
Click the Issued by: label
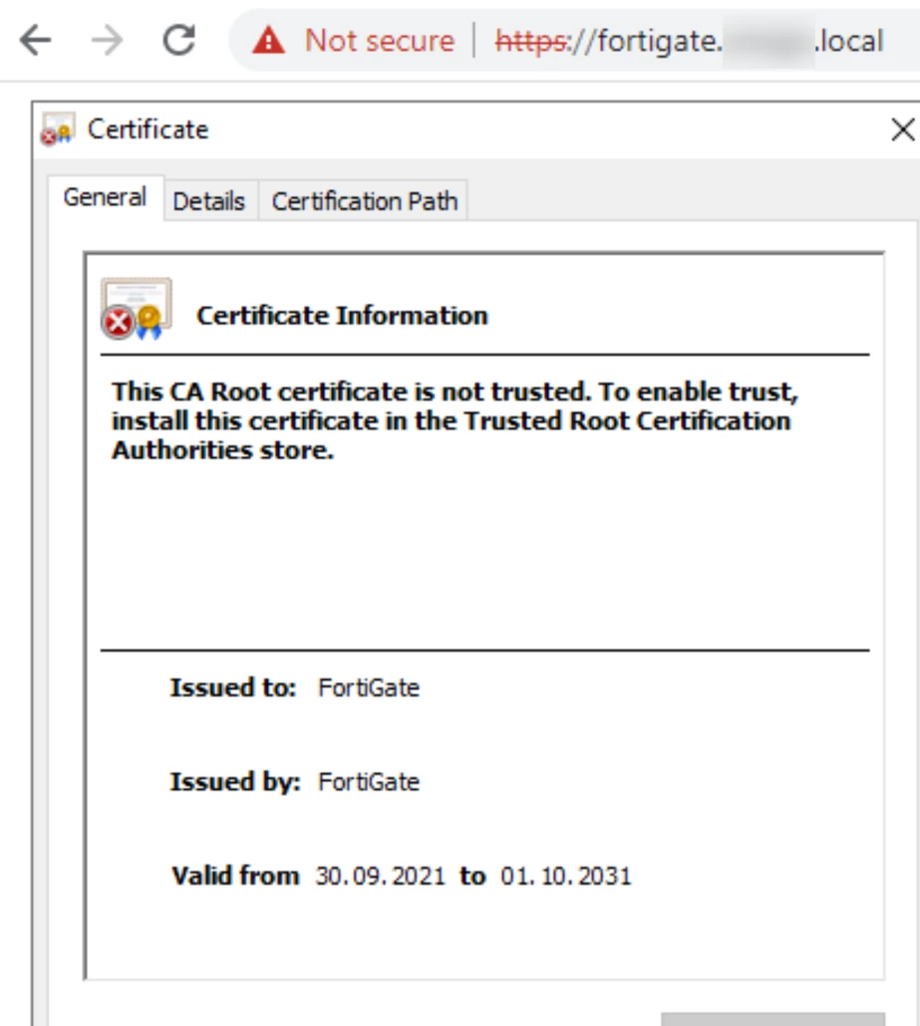pos(235,781)
